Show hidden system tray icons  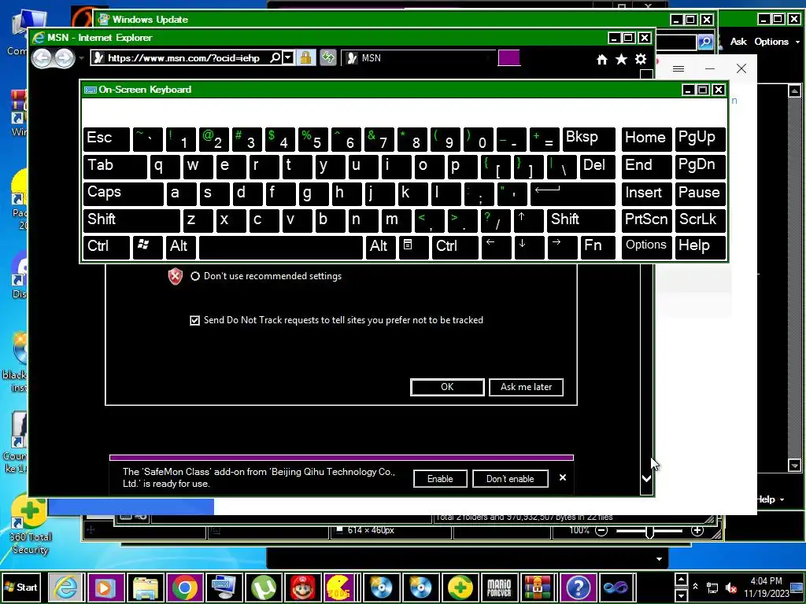tap(695, 586)
